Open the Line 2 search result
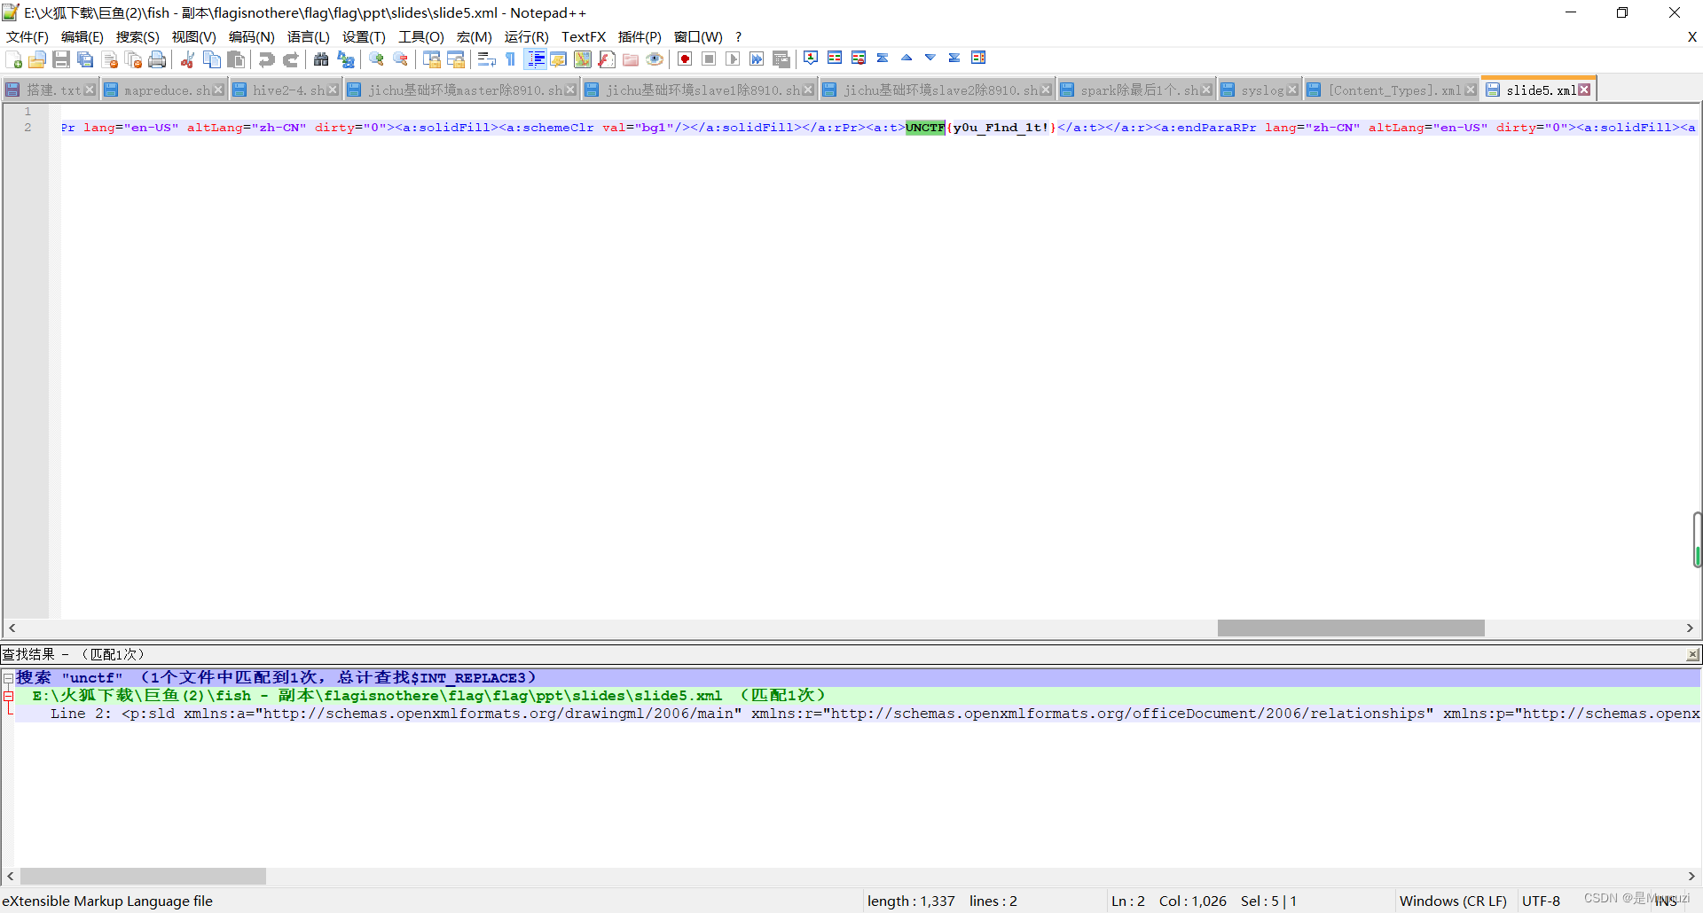Image resolution: width=1703 pixels, height=913 pixels. [858, 714]
